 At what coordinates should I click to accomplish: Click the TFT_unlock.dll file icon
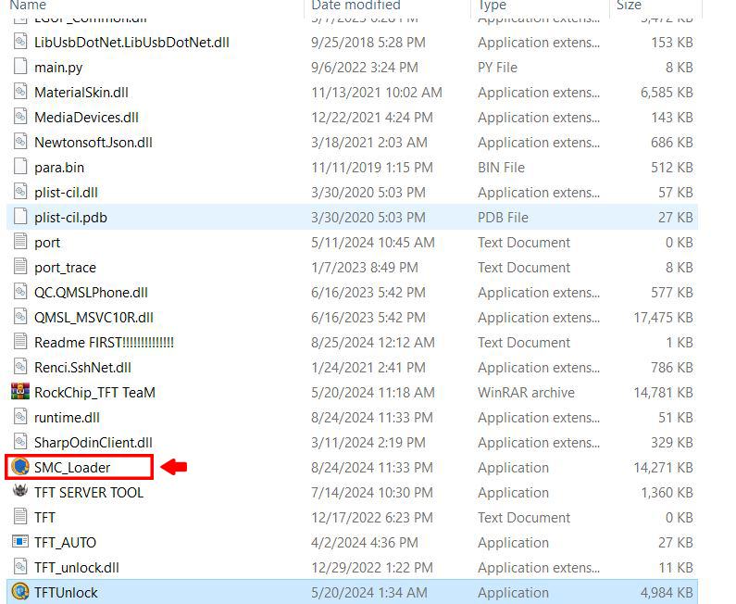(x=20, y=567)
